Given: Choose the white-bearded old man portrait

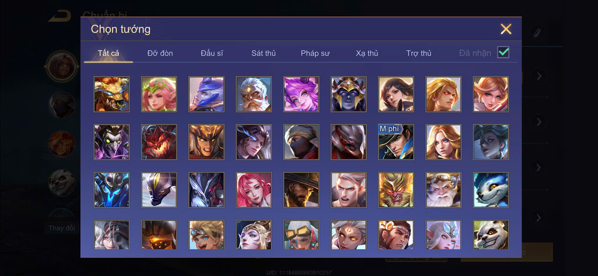Looking at the screenshot, I should pyautogui.click(x=254, y=94).
